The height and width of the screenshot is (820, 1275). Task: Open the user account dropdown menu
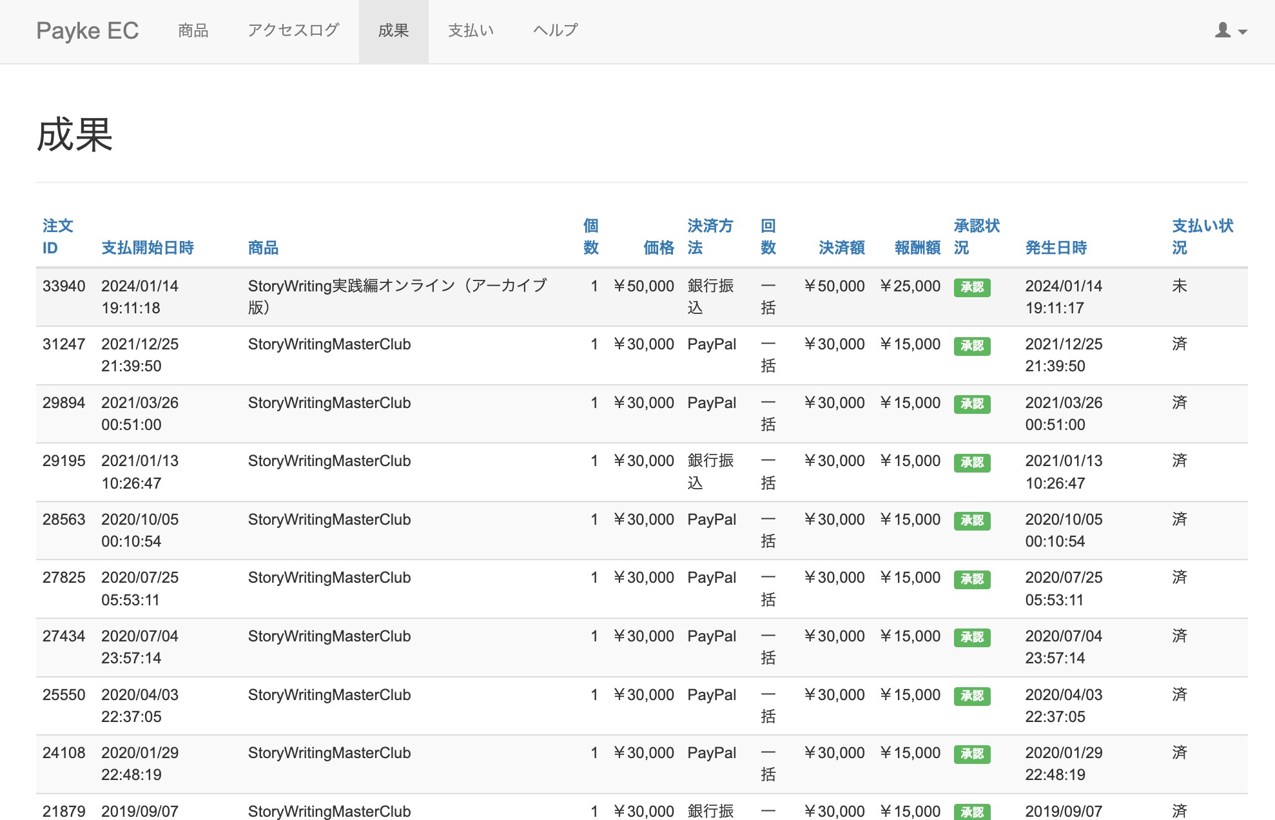click(x=1231, y=30)
